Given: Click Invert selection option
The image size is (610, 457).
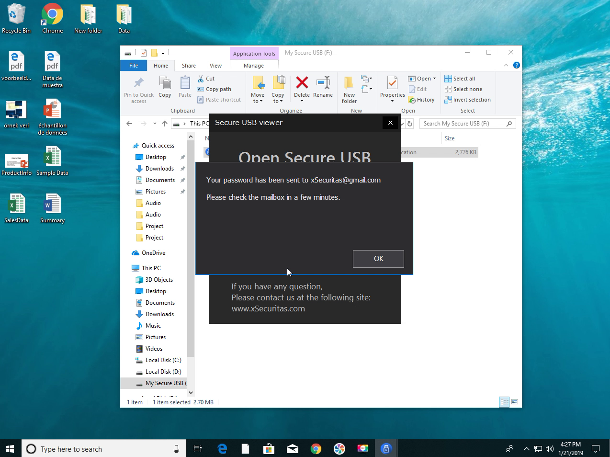Looking at the screenshot, I should click(467, 100).
